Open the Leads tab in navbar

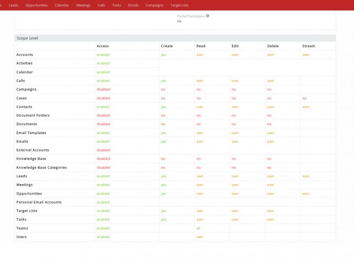click(13, 5)
